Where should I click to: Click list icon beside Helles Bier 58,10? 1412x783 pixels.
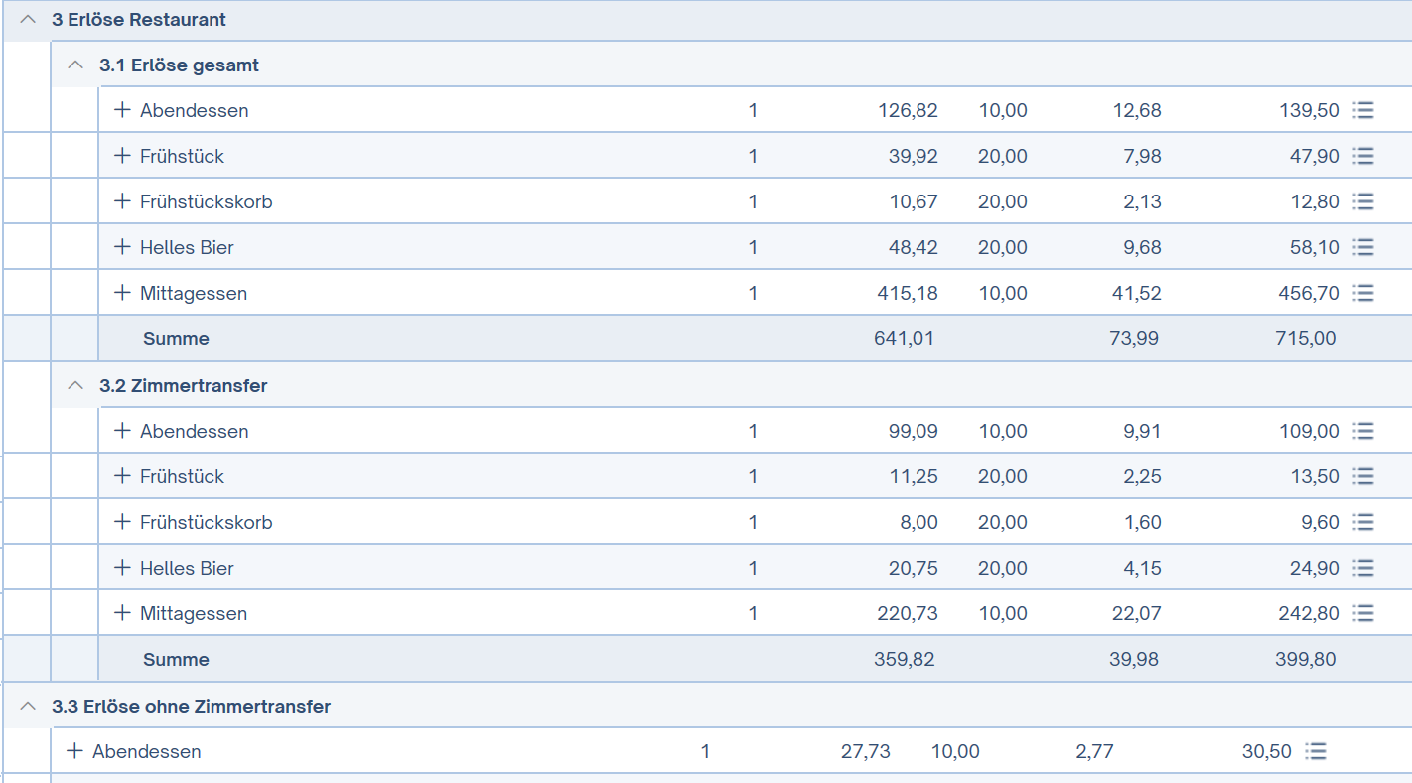click(x=1364, y=247)
